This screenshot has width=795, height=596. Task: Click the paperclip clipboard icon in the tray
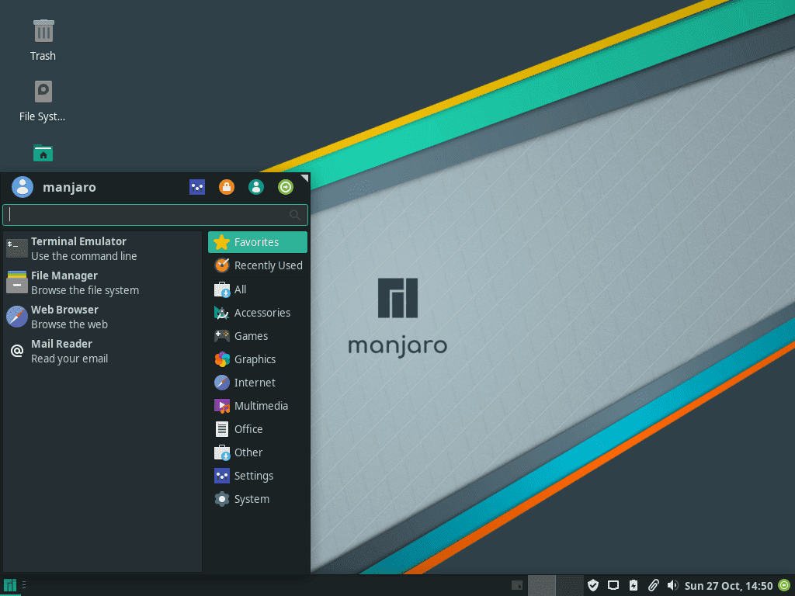653,586
